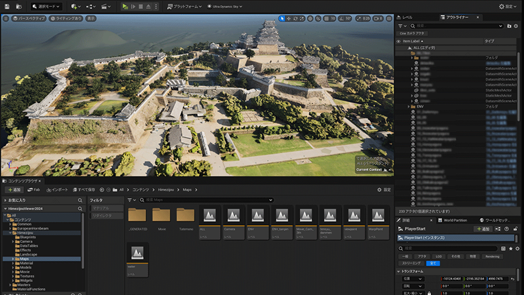
Task: Click the Rendering filter button in Details
Action: [492, 256]
